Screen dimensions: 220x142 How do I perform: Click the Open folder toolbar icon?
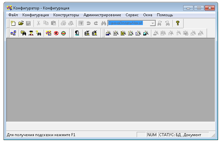(21, 23)
